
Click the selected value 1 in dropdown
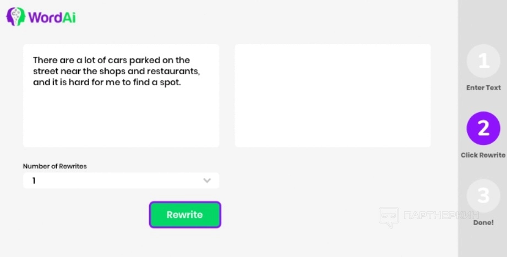point(34,181)
